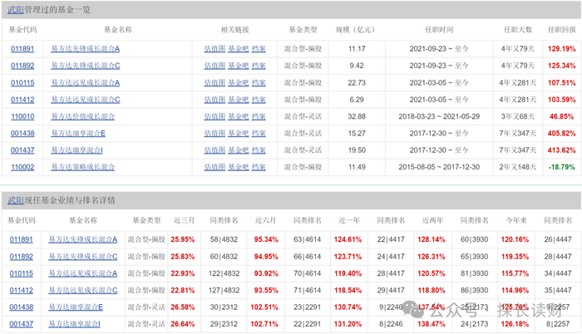
Task: Open fund code 011412 in the performance table
Action: (21, 290)
